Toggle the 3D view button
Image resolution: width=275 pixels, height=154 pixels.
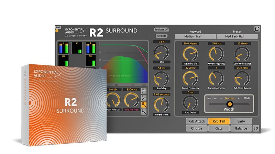coord(255,128)
